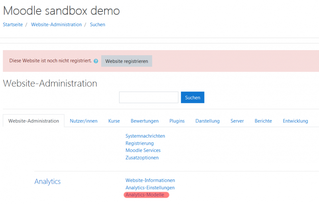Open the Website-Administration breadcrumb link

(56, 25)
